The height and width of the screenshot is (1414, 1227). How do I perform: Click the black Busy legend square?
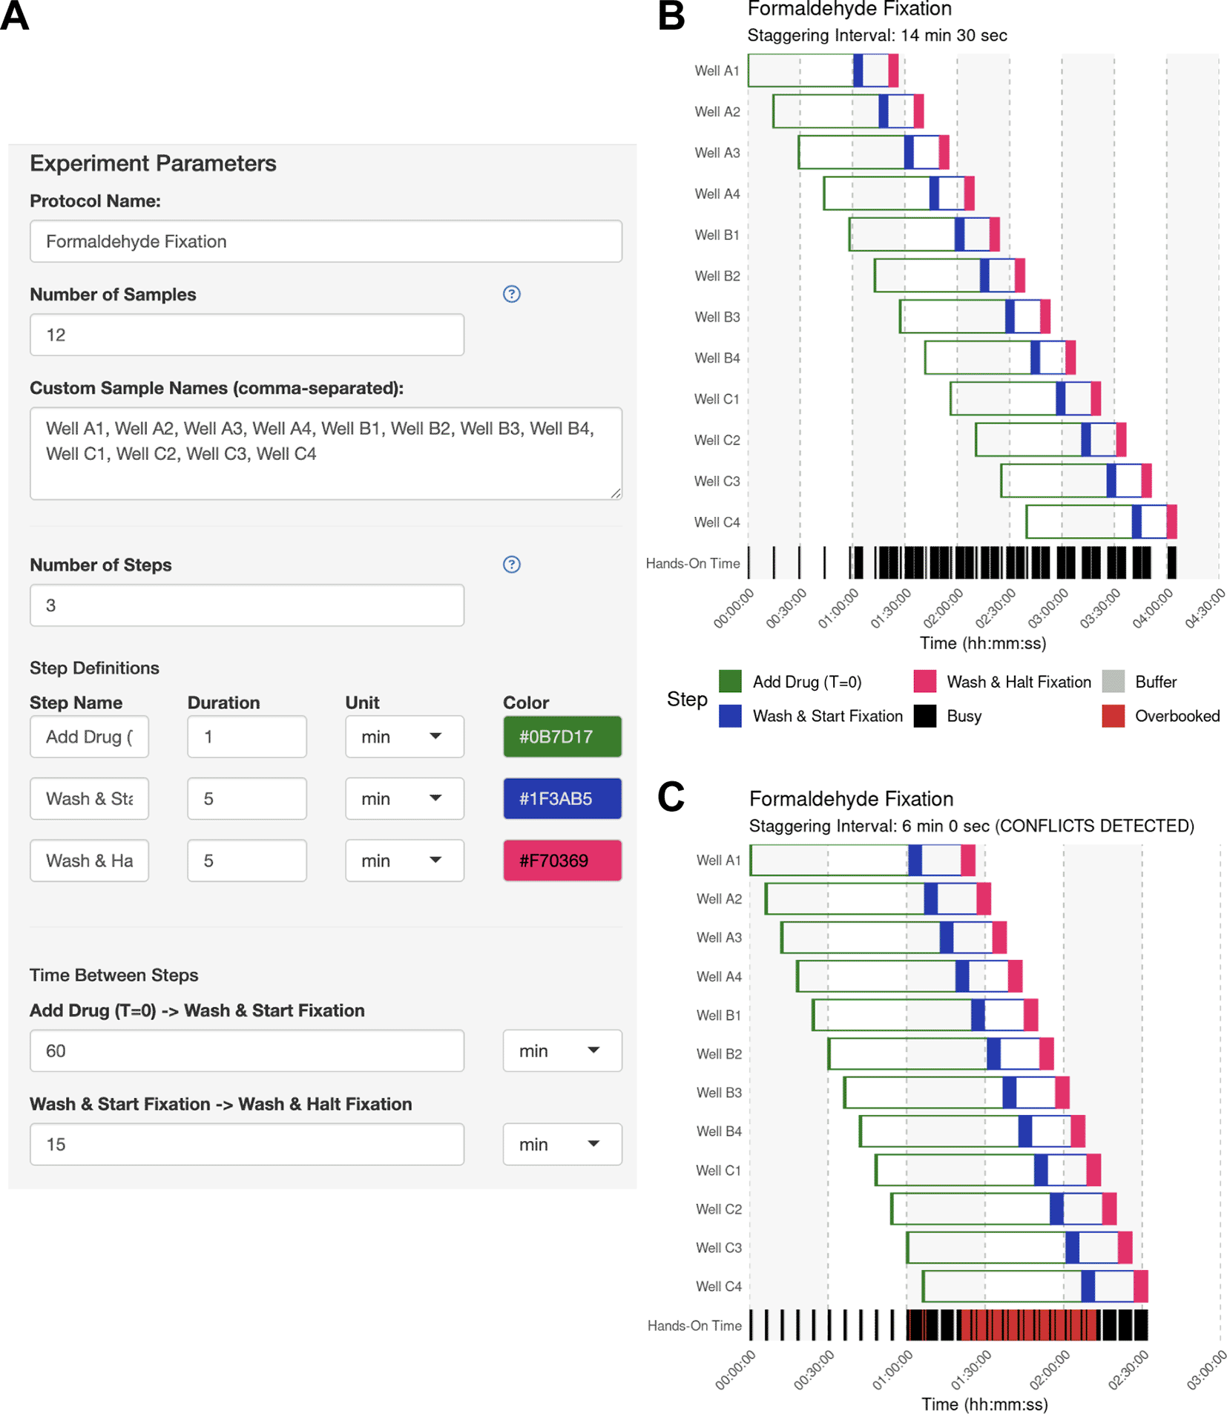(x=924, y=716)
